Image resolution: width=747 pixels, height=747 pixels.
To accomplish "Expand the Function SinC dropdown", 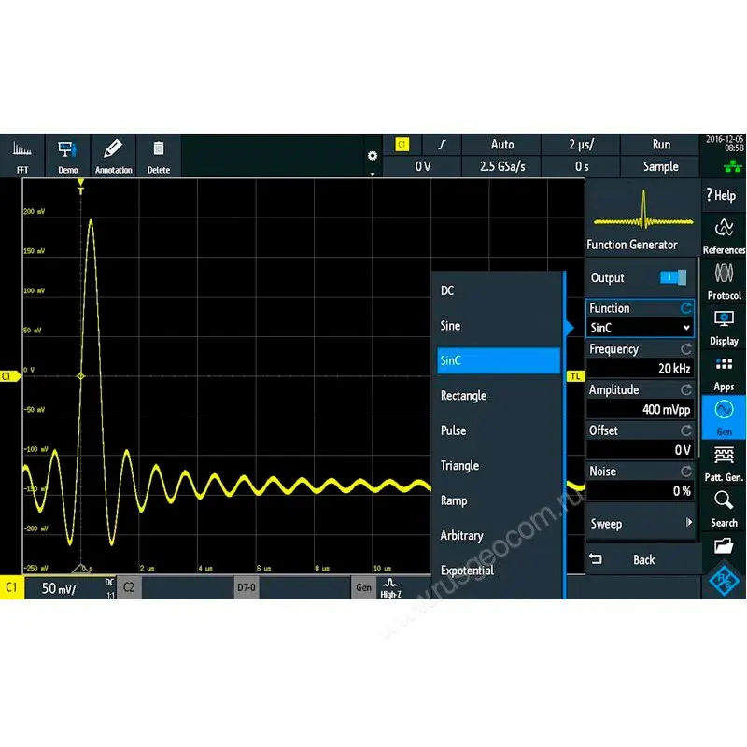I will [x=641, y=328].
